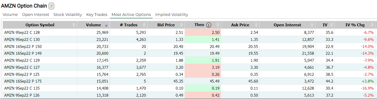The width and height of the screenshot is (377, 99).
Task: Select the AMZN 16Sep22 P 175 row
Action: point(189,81)
